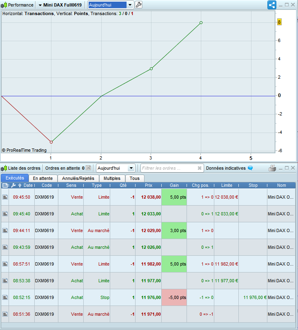Click the share icon in Performance window
This screenshot has height=330, width=298.
[x=272, y=5]
